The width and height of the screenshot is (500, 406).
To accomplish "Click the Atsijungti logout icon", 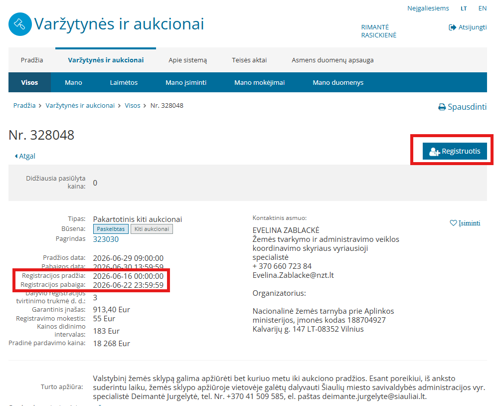I will [452, 27].
